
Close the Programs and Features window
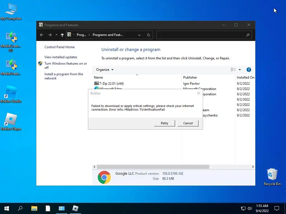[249, 25]
